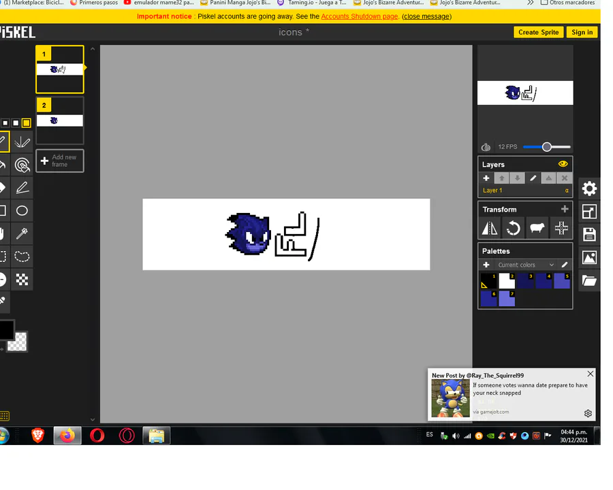This screenshot has width=613, height=490.
Task: Open the Import folder panel
Action: point(589,281)
